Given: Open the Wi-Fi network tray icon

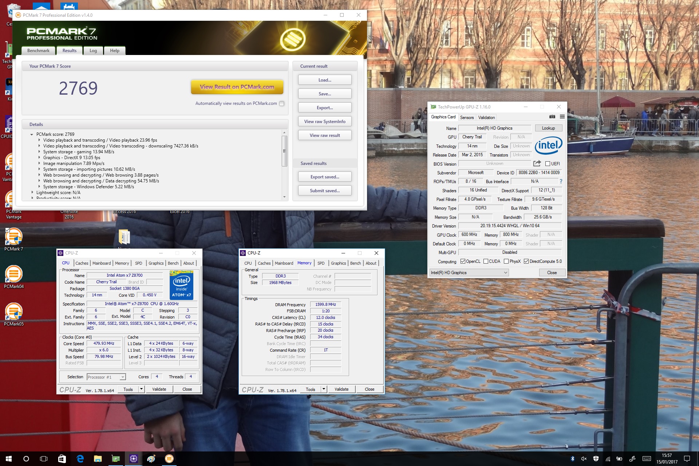Looking at the screenshot, I should point(608,459).
